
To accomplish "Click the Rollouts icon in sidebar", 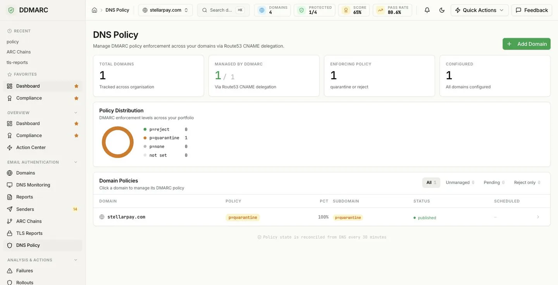I will pyautogui.click(x=10, y=282).
